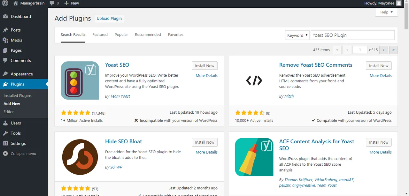Open More Details for Yoast SEO
409x196 pixels.
pos(207,76)
